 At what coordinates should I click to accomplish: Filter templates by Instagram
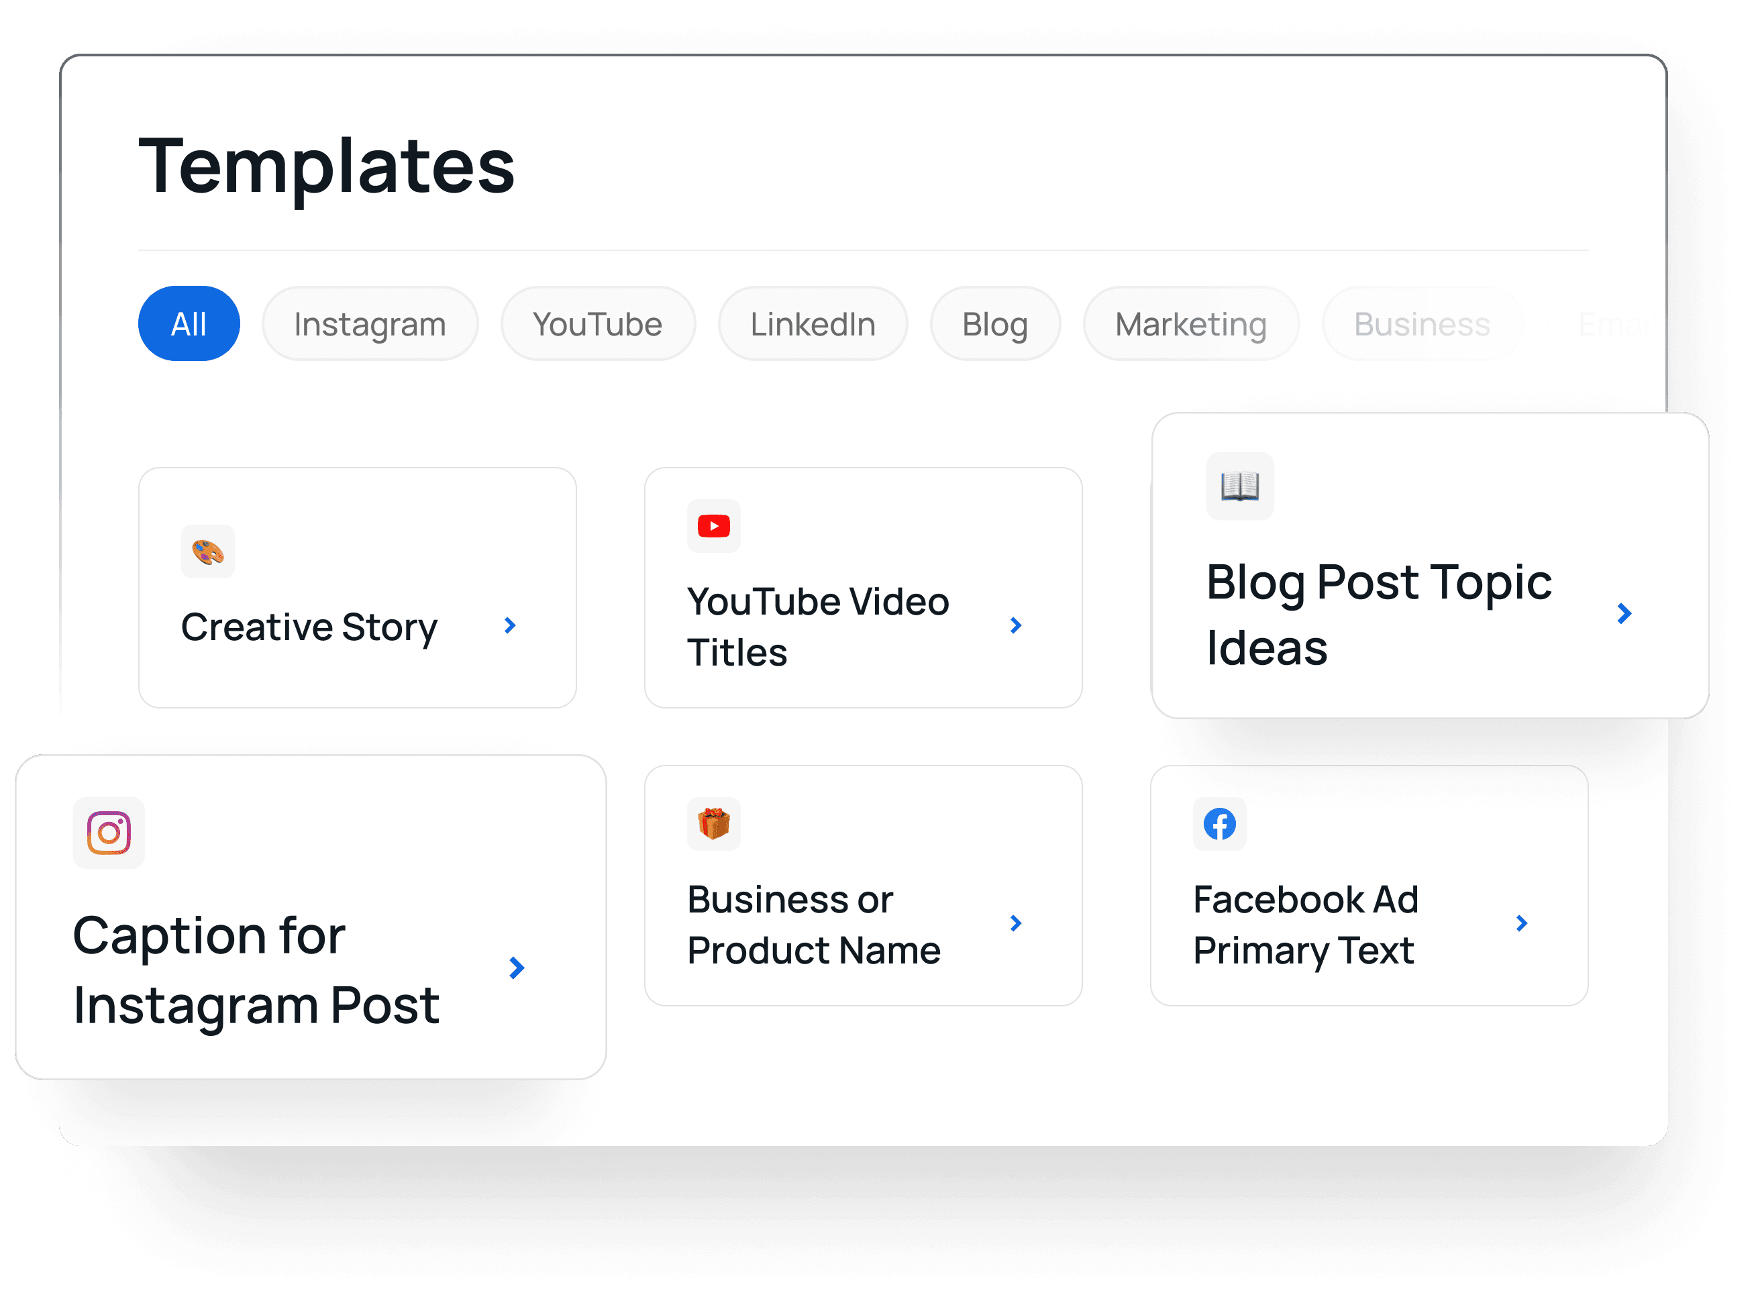click(370, 324)
